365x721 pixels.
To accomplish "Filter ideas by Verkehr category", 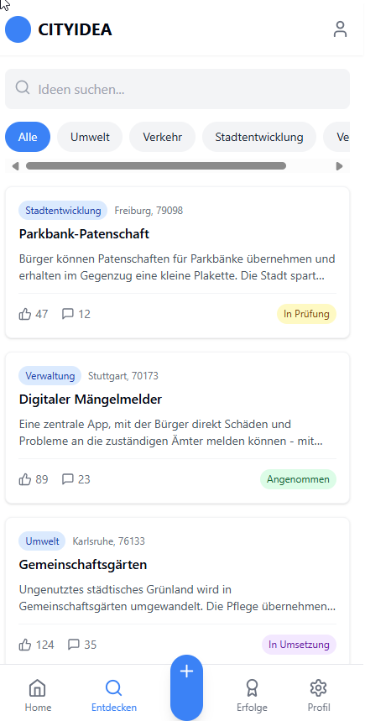I will tap(162, 137).
